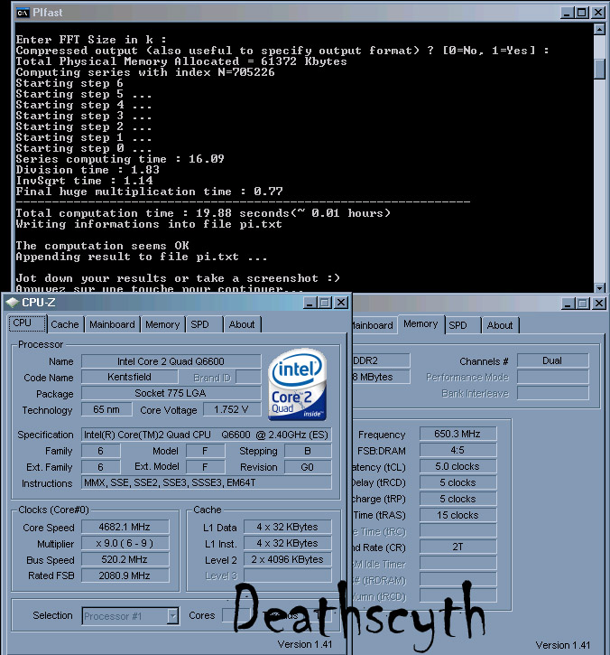Click the PIfast vertical scrollbar thumb
610x655 pixels.
tap(599, 69)
